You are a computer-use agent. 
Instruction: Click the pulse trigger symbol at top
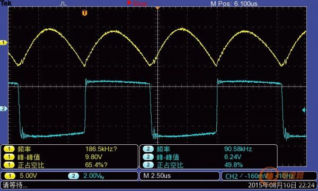(64, 4)
